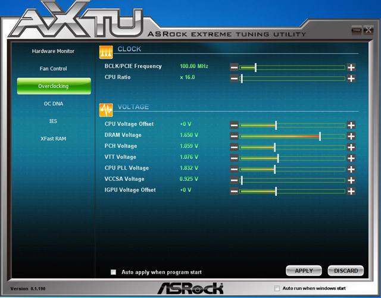Image resolution: width=381 pixels, height=298 pixels.
Task: Click the BCLK/PCIE Frequency slider handle
Action: pyautogui.click(x=255, y=68)
